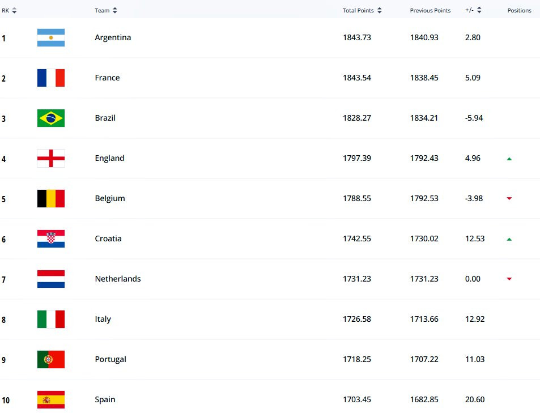Click the Portugal flag icon
The height and width of the screenshot is (413, 540).
(x=51, y=359)
